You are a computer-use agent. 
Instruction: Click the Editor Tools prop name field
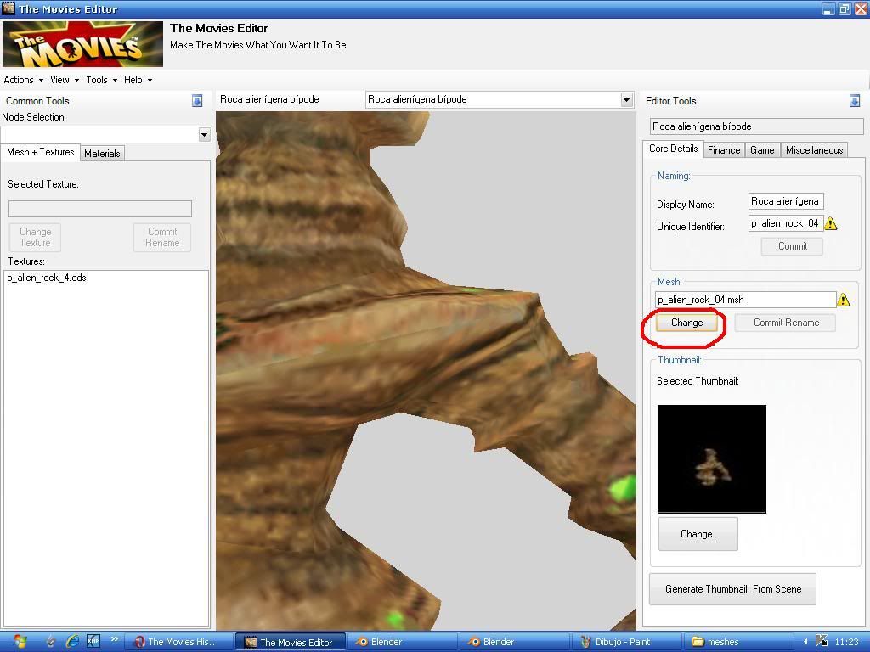pos(757,126)
